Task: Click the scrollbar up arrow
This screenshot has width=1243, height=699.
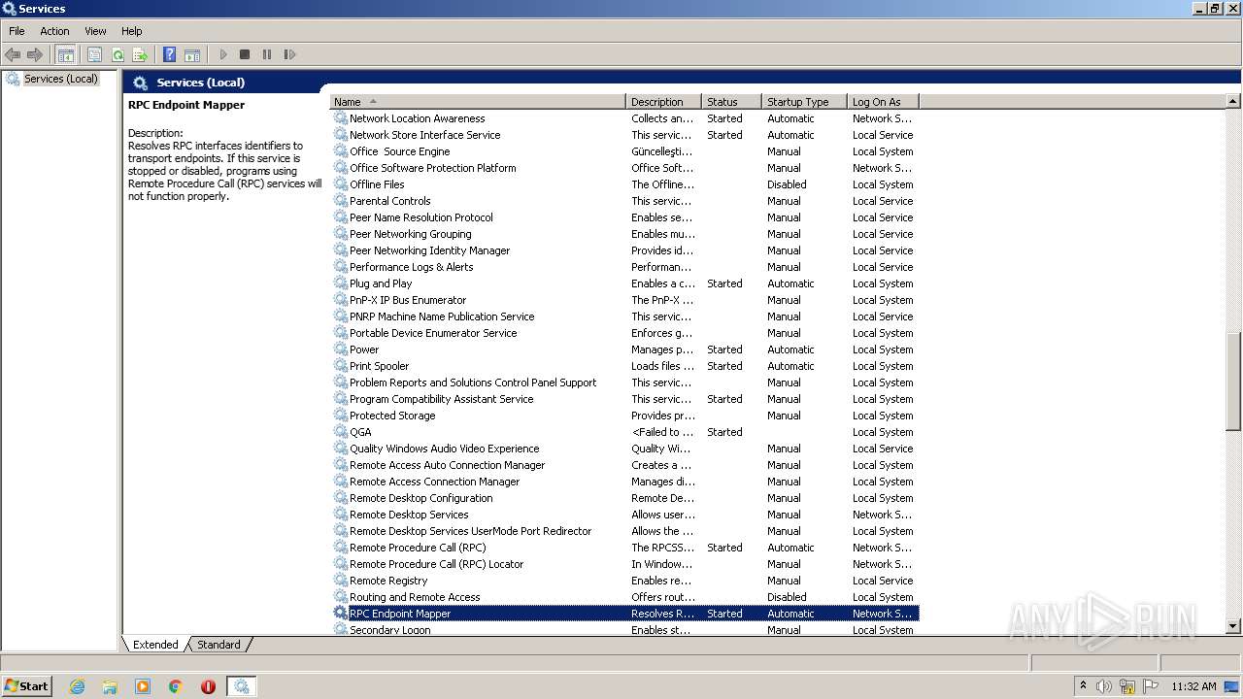Action: coord(1233,101)
